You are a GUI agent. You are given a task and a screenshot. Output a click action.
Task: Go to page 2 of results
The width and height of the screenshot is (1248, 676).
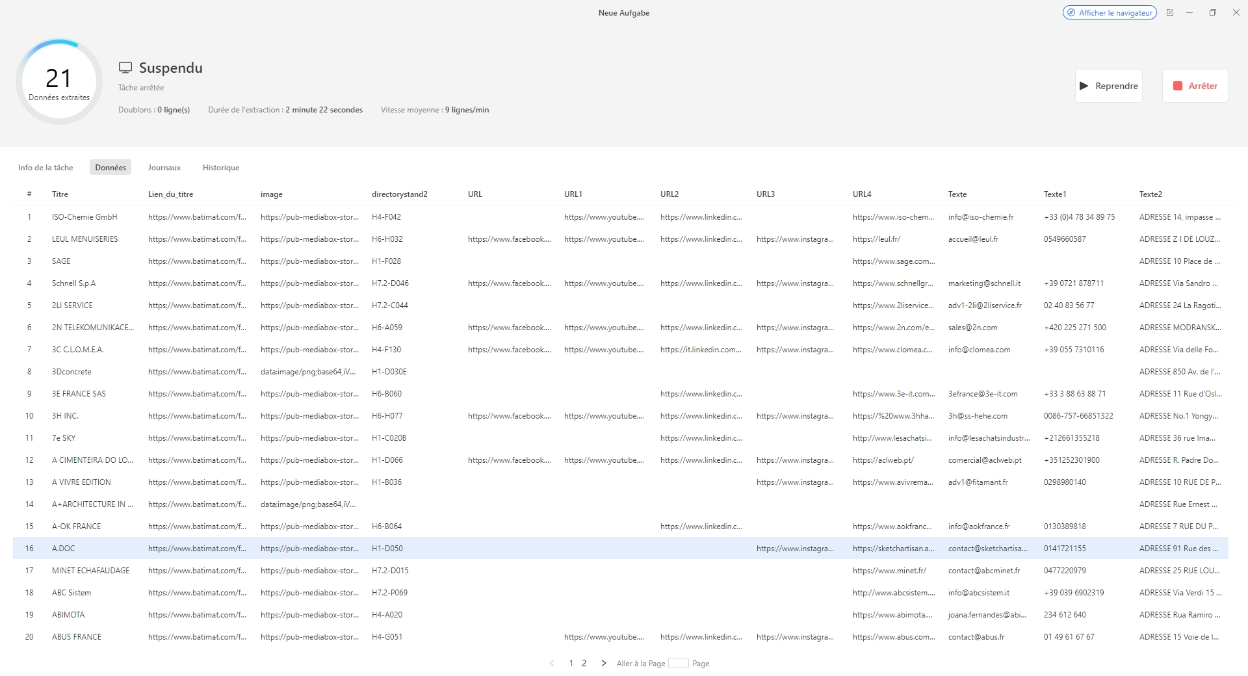(584, 663)
